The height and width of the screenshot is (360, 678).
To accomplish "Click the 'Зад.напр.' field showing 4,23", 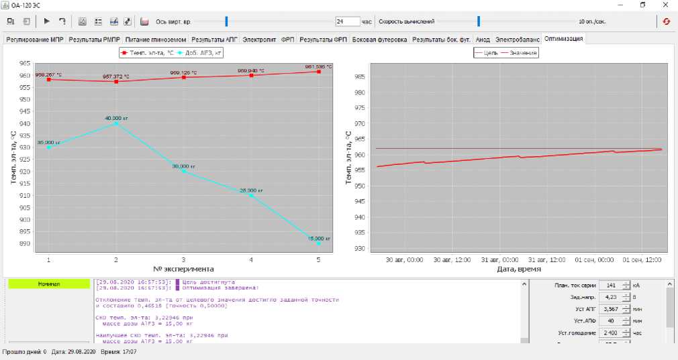I will click(610, 297).
